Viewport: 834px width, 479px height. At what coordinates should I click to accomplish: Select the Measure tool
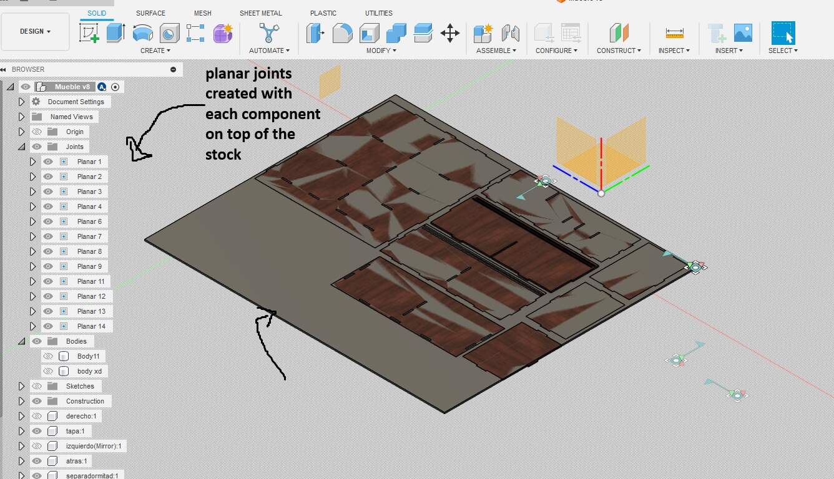(x=674, y=32)
